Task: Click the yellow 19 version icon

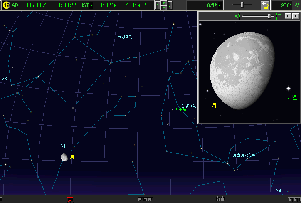Action: [6, 5]
